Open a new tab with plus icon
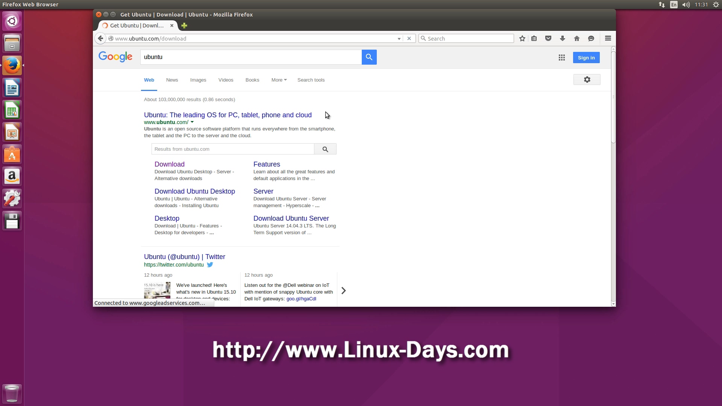Viewport: 722px width, 406px height. (x=184, y=26)
